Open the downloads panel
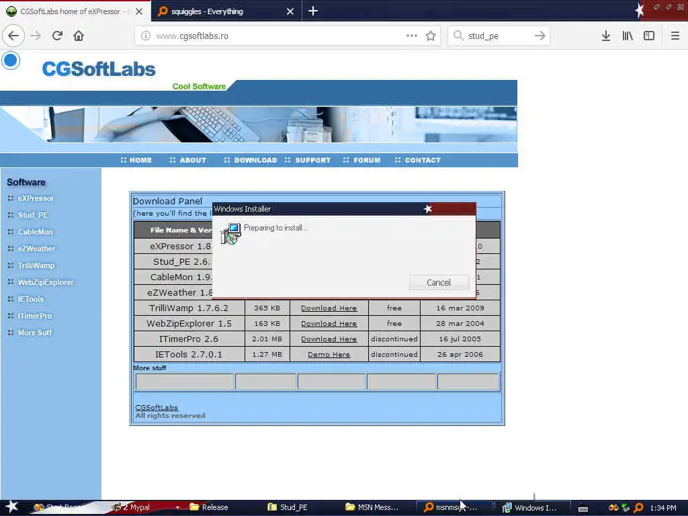The image size is (688, 516). [606, 36]
